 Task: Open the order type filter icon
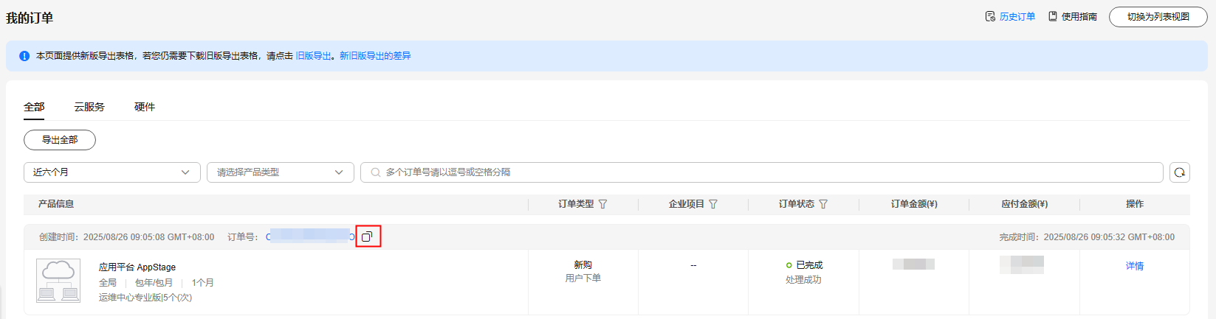tap(602, 204)
